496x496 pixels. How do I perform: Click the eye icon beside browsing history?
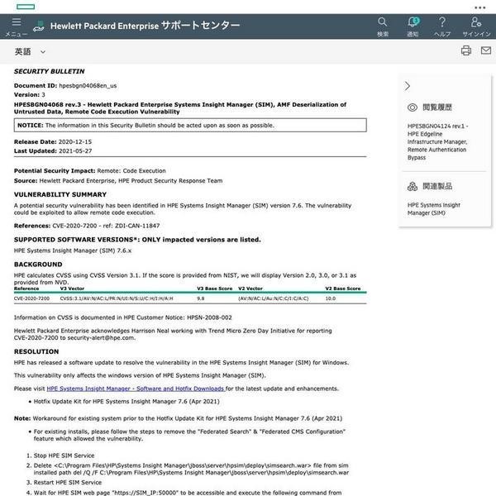(413, 107)
